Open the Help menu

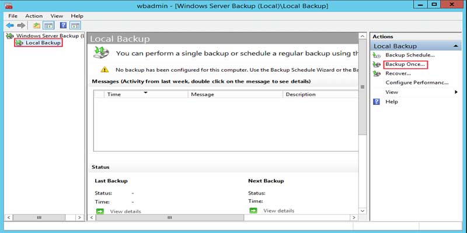coord(77,16)
